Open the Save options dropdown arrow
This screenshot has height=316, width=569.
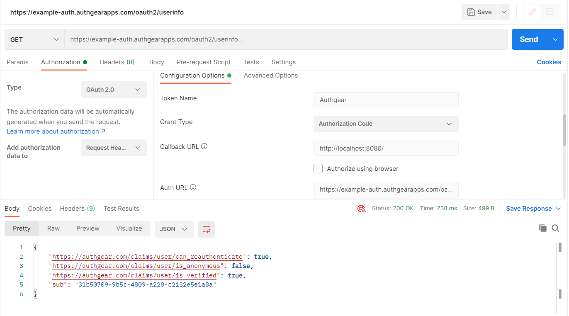(x=503, y=12)
